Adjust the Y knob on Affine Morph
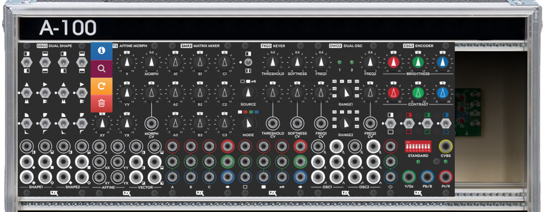543x212 pixels. pyautogui.click(x=127, y=62)
